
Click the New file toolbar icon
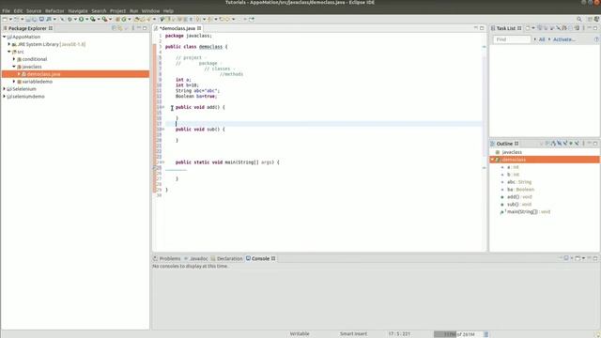tap(5, 19)
